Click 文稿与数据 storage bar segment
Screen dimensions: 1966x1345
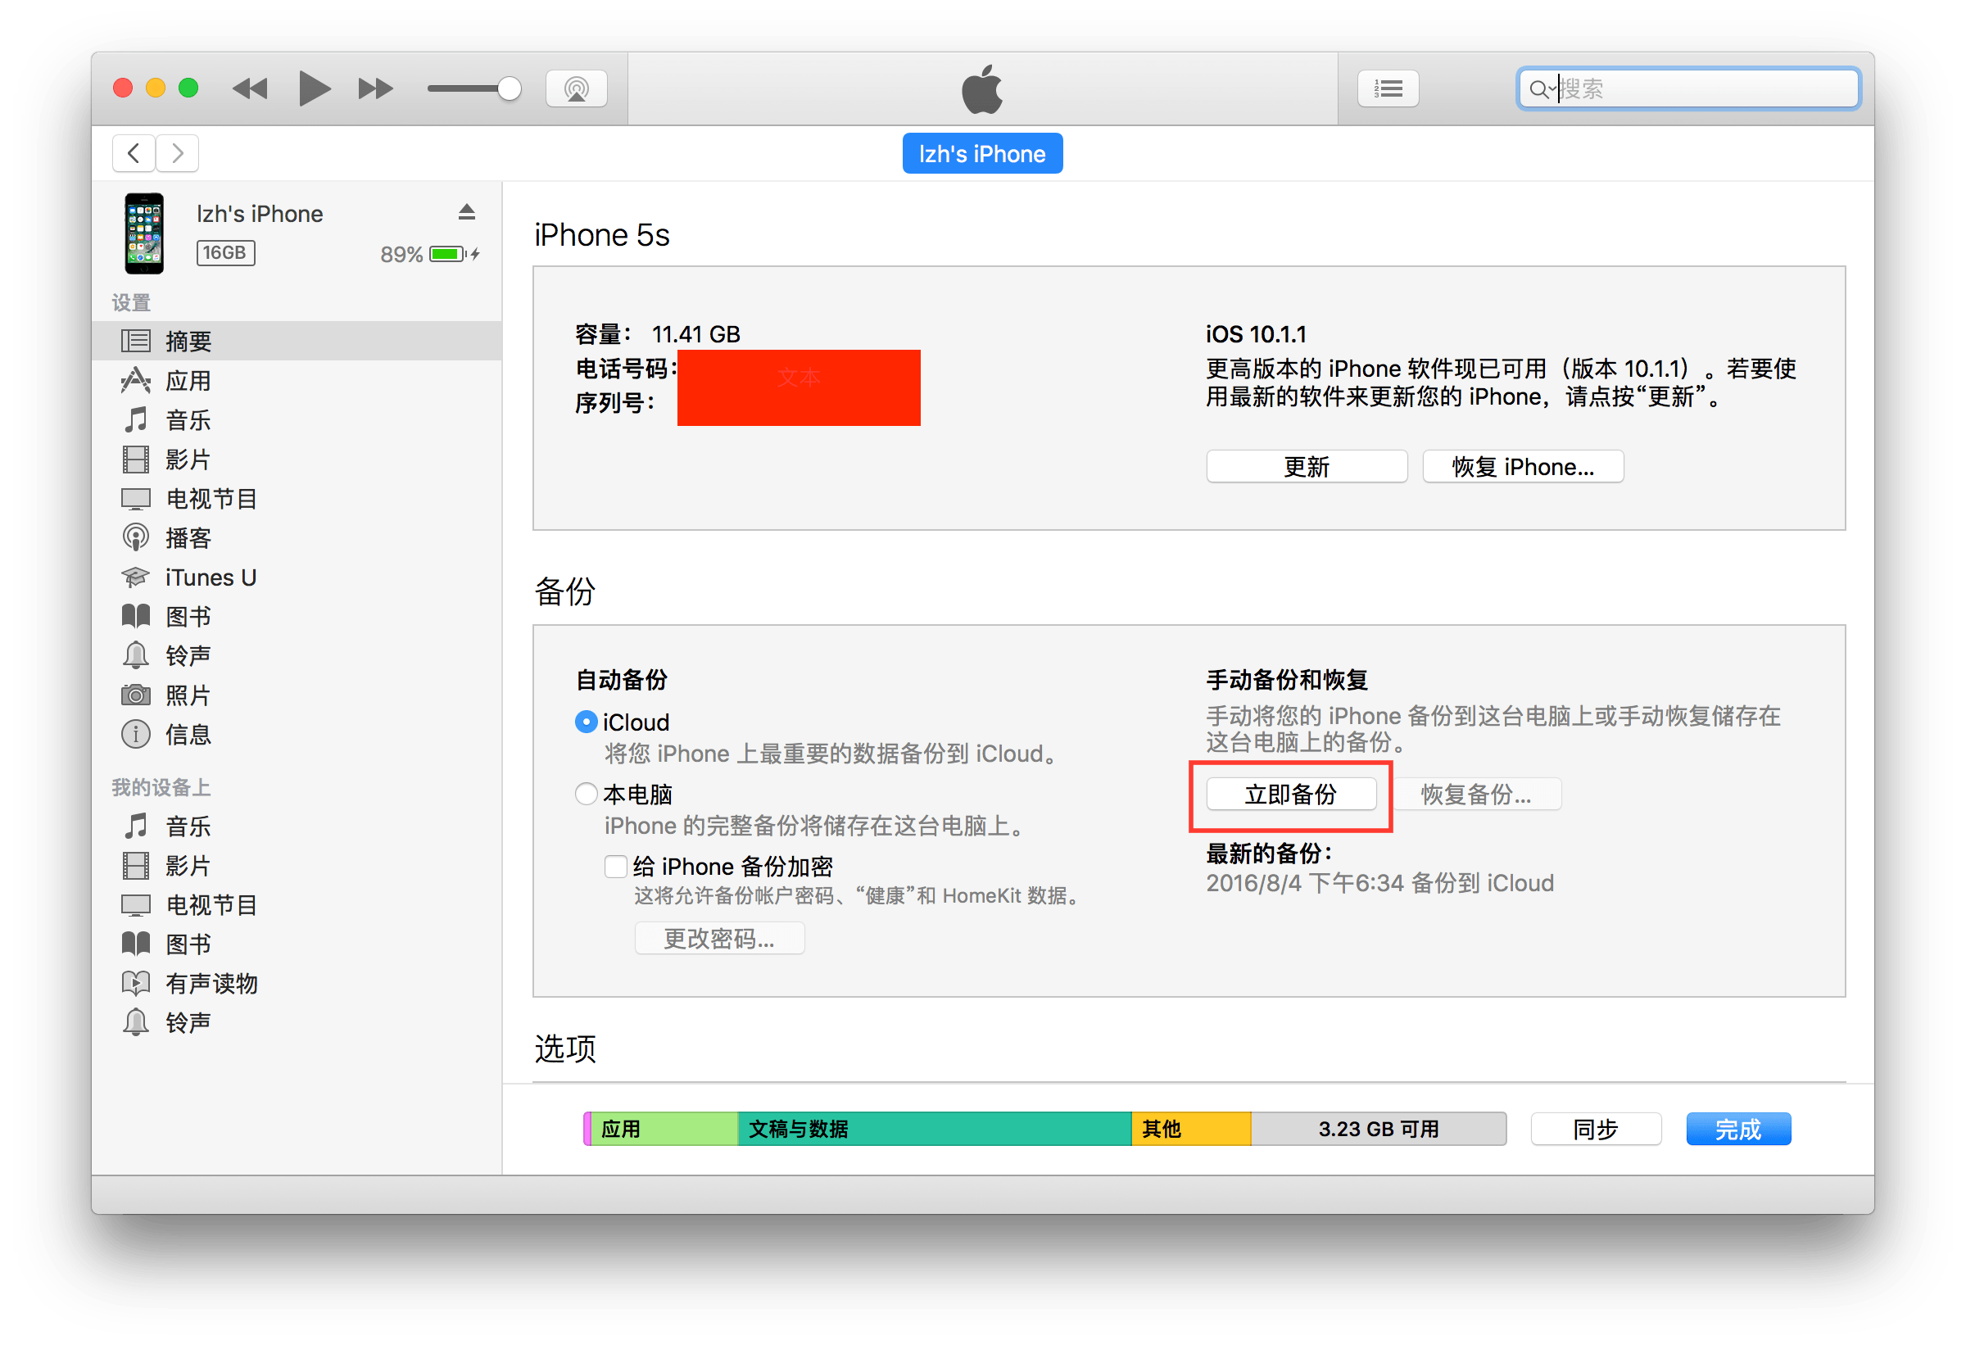pyautogui.click(x=935, y=1129)
